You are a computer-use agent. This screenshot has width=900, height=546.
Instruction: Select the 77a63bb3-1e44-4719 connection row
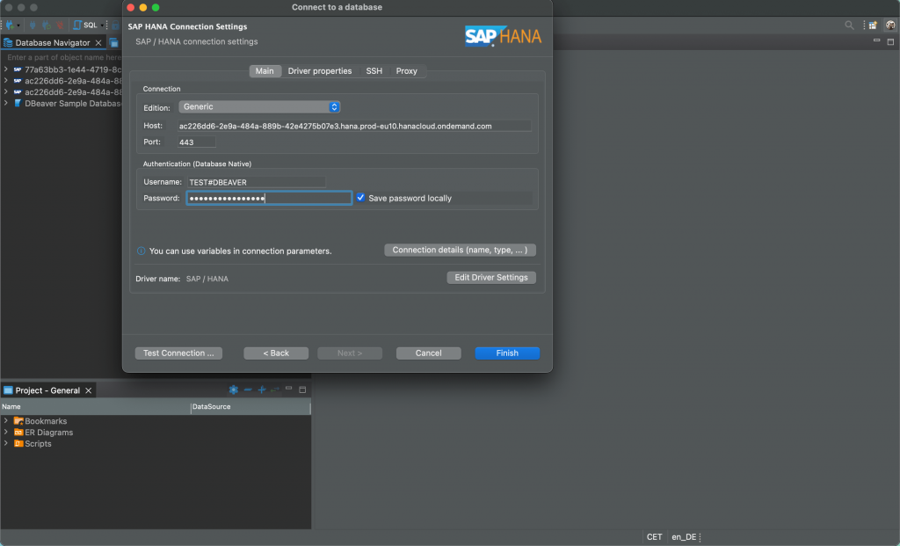pos(61,69)
